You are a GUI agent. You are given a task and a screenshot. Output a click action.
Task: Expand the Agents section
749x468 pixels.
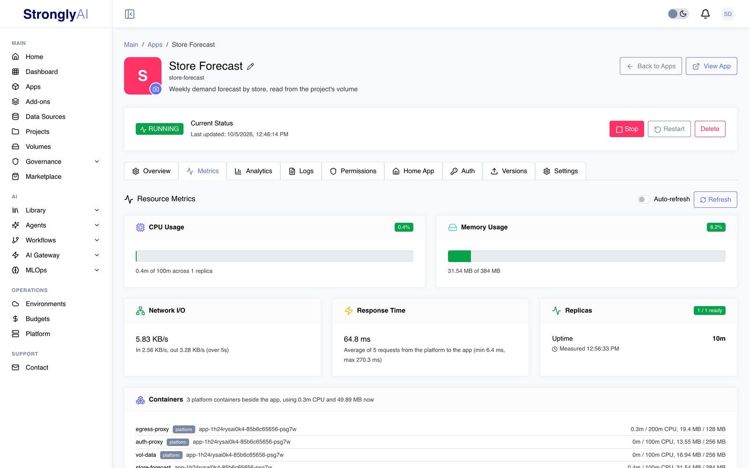(56, 225)
